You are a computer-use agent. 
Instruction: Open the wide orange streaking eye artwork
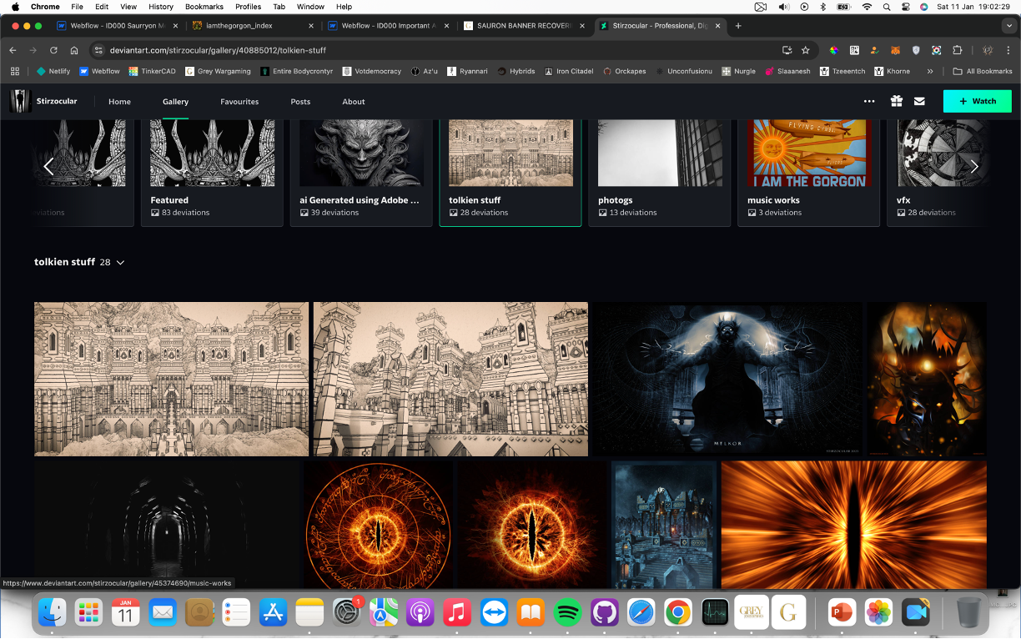(853, 525)
